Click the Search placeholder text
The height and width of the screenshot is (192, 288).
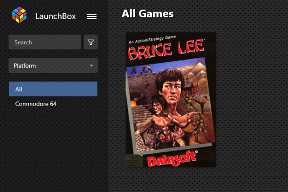[x=23, y=43]
